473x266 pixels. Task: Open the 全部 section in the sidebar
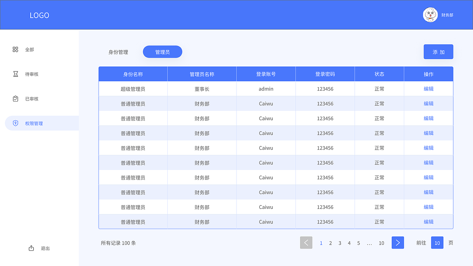[29, 49]
